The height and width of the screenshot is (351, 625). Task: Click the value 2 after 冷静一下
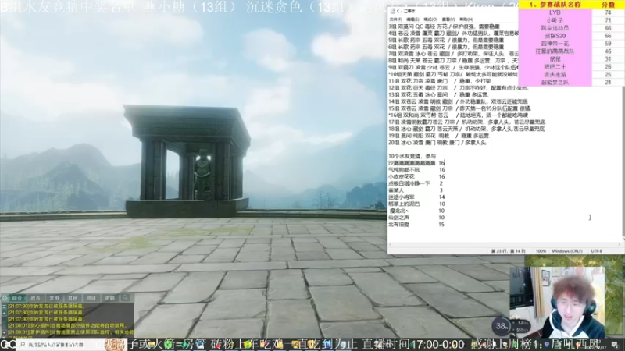(441, 183)
